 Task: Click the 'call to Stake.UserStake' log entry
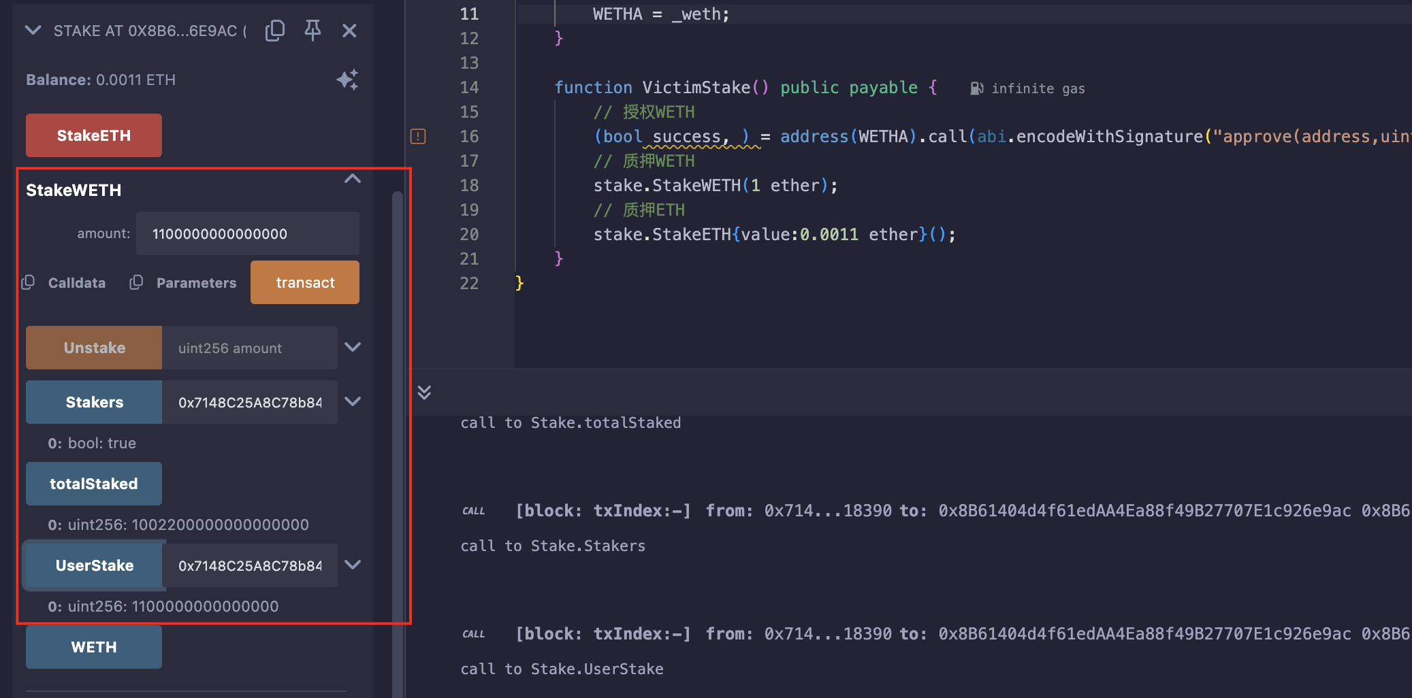pyautogui.click(x=562, y=669)
